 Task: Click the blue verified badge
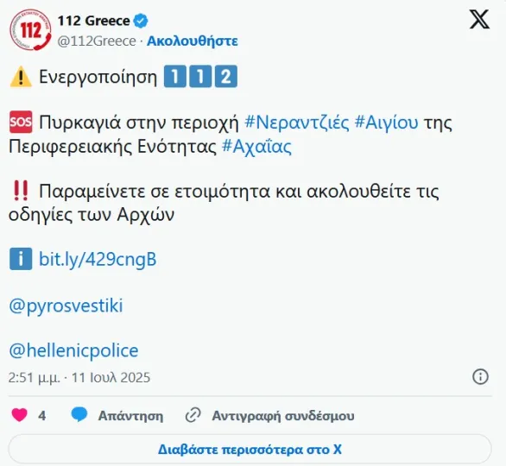141,21
